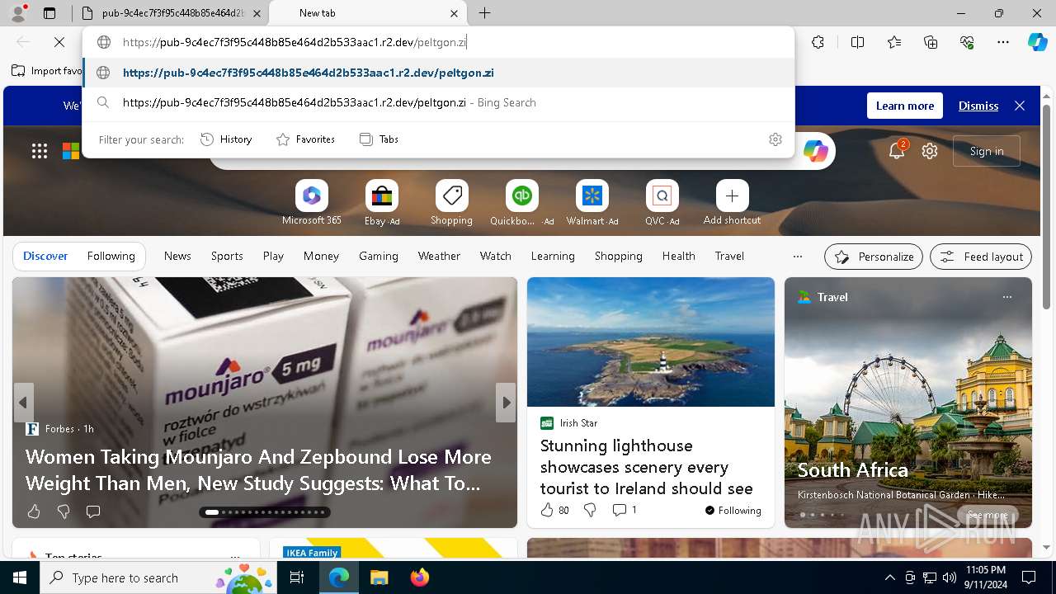Screen dimensions: 1056x594
Task: Open comments on the Mounjaro article
Action: pyautogui.click(x=93, y=511)
